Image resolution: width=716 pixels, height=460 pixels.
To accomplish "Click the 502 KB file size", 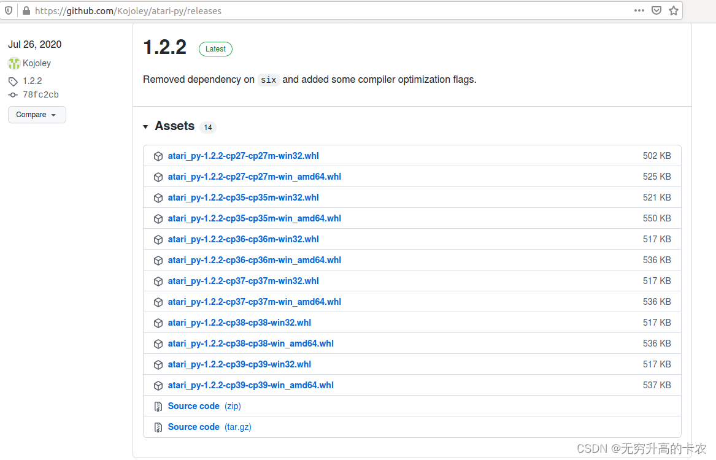I will point(656,156).
